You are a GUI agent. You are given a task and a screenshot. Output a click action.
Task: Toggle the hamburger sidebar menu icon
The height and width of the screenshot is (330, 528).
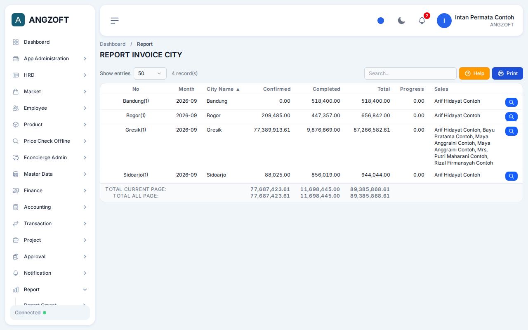pyautogui.click(x=115, y=21)
